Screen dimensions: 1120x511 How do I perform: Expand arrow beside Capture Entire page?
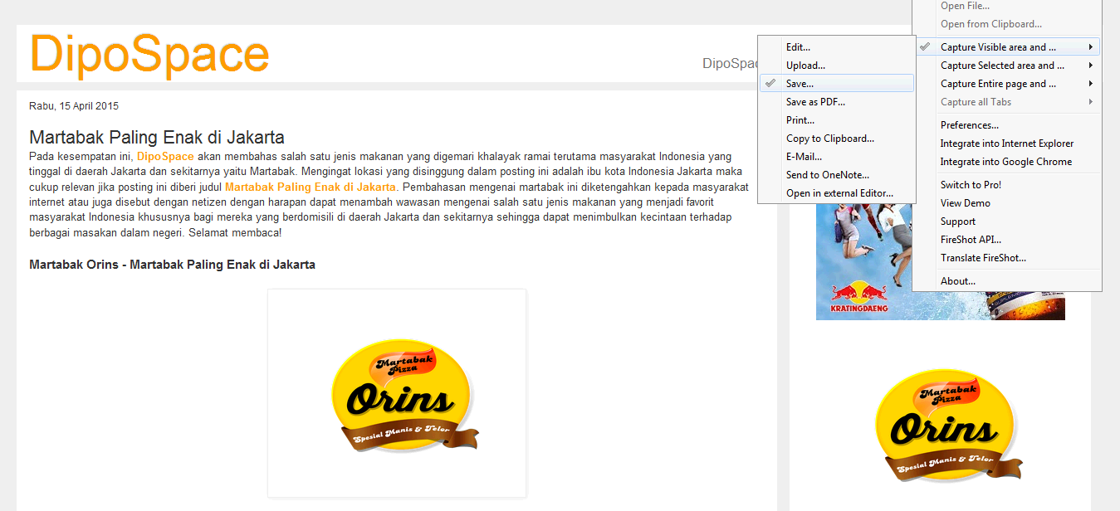pyautogui.click(x=1091, y=84)
